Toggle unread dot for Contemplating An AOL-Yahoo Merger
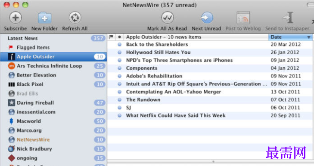 [120, 92]
